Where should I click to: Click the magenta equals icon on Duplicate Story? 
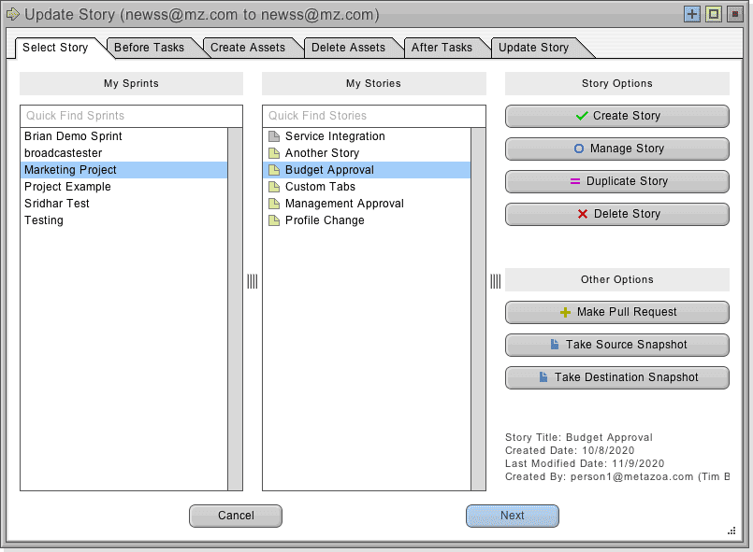575,181
